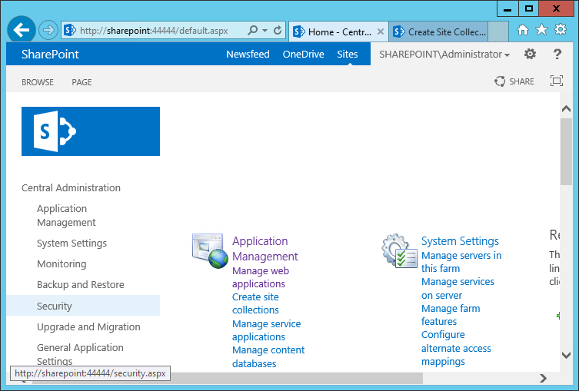Viewport: 579px width, 391px height.
Task: Click the address bar URL field
Action: click(x=154, y=30)
